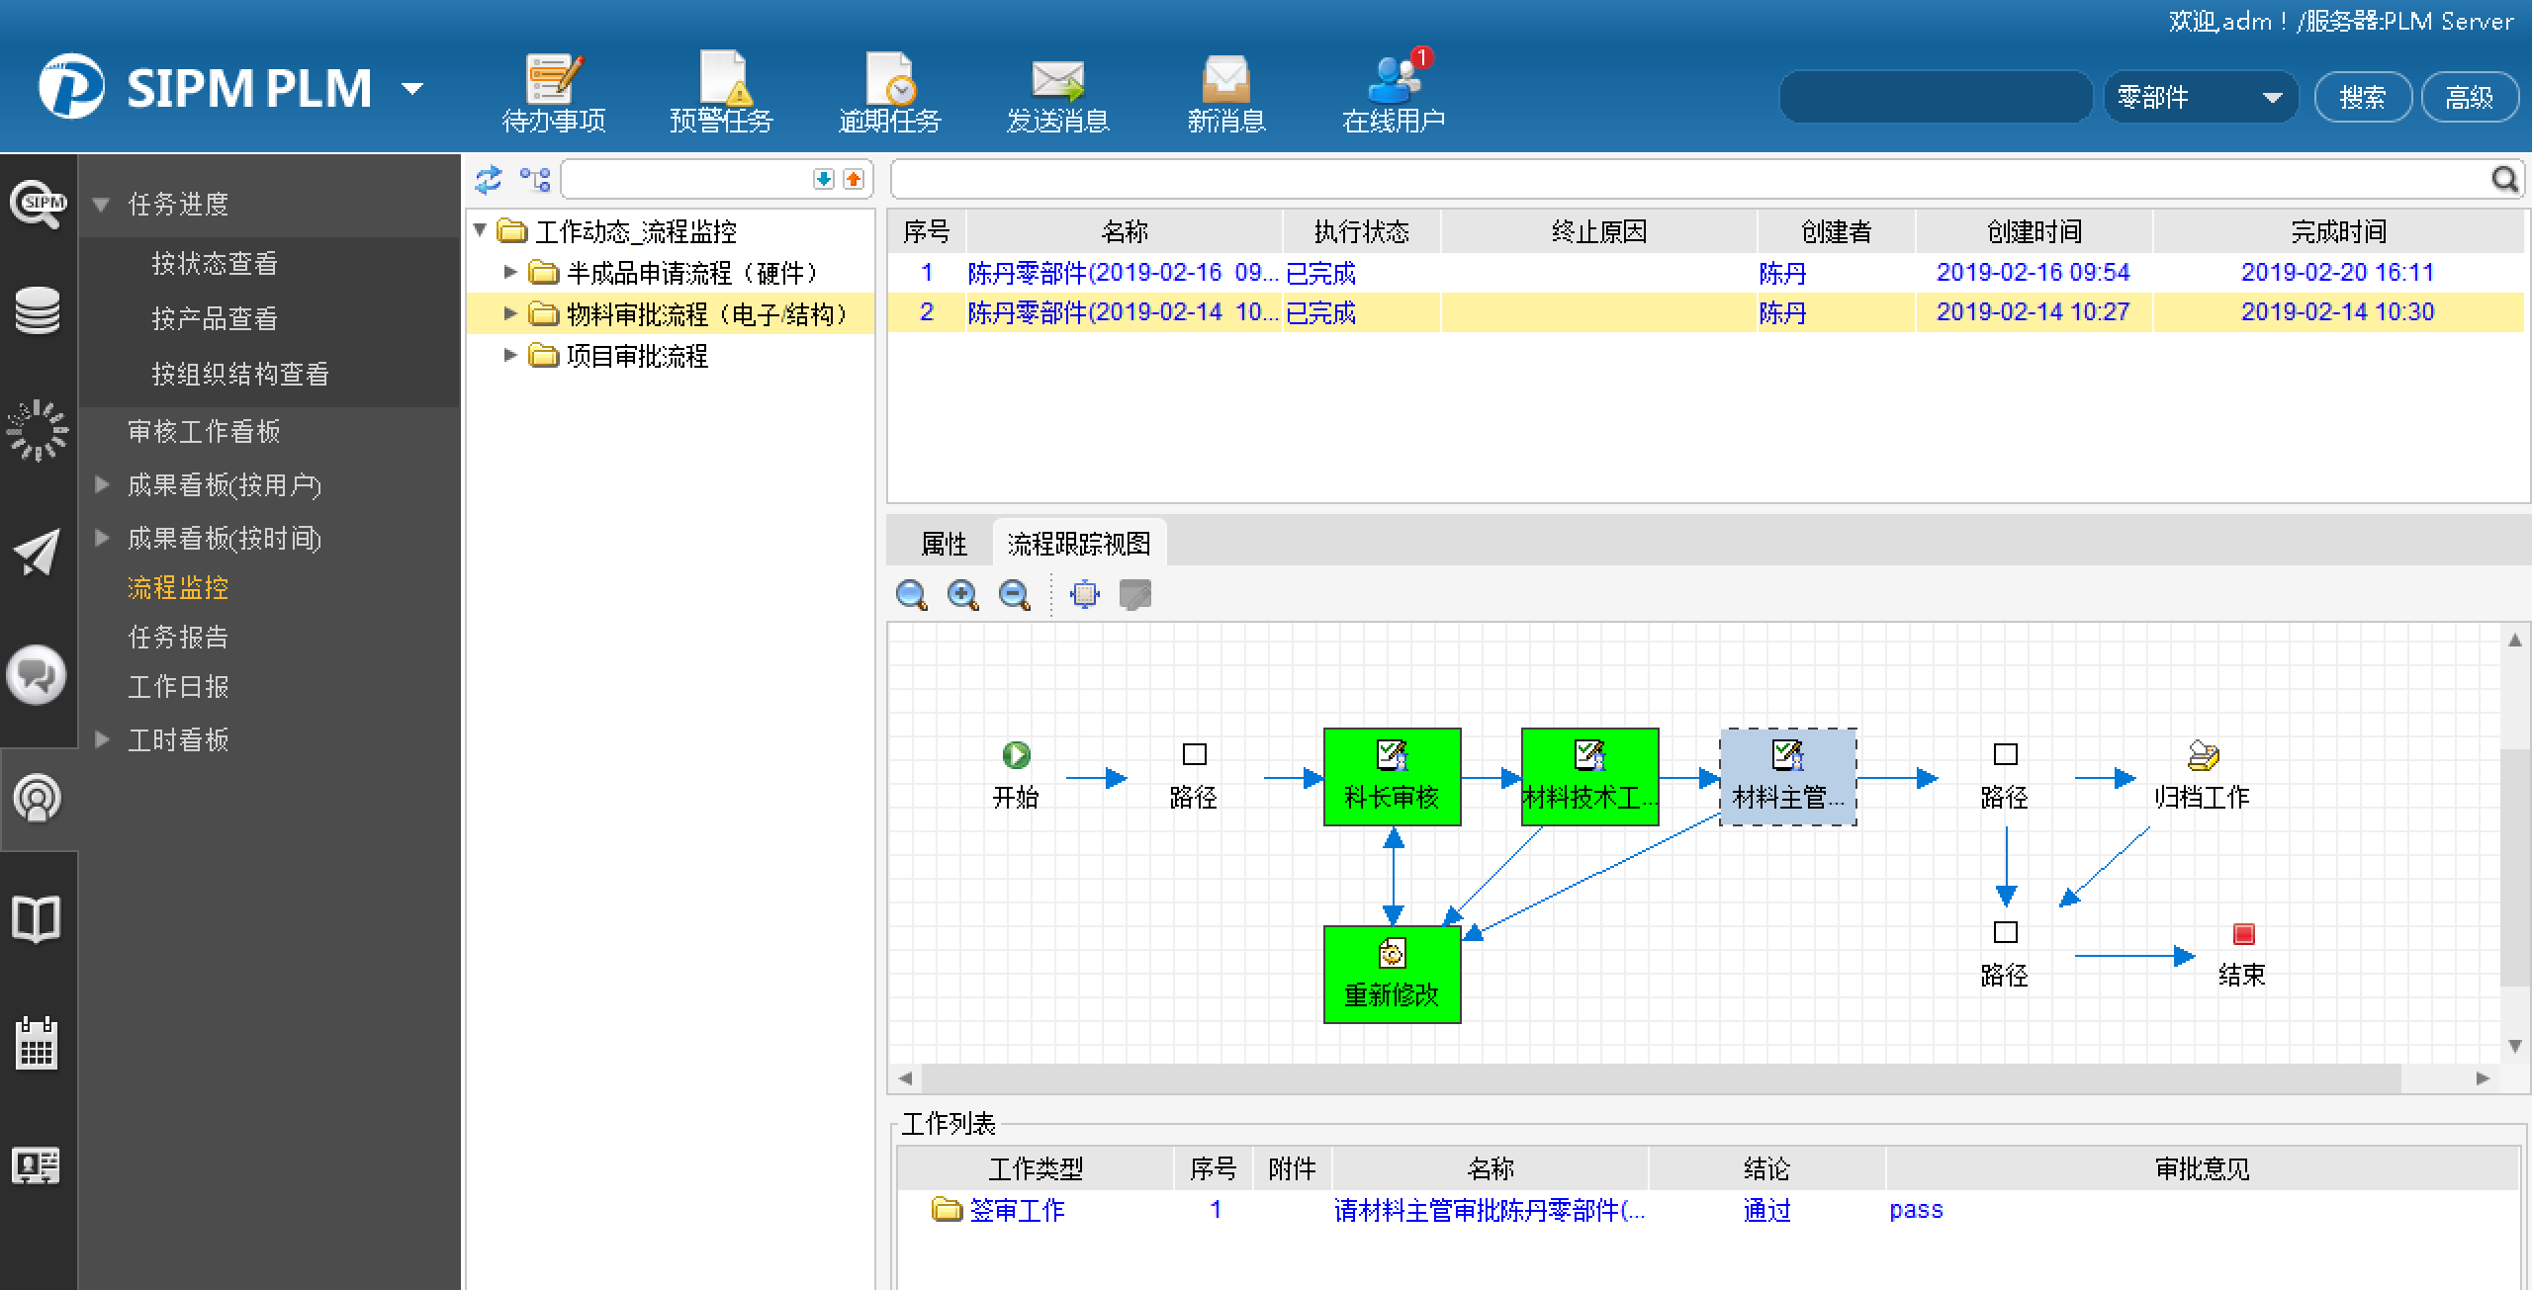Image resolution: width=2532 pixels, height=1290 pixels.
Task: Open the calendar icon in left sidebar
Action: (x=37, y=1043)
